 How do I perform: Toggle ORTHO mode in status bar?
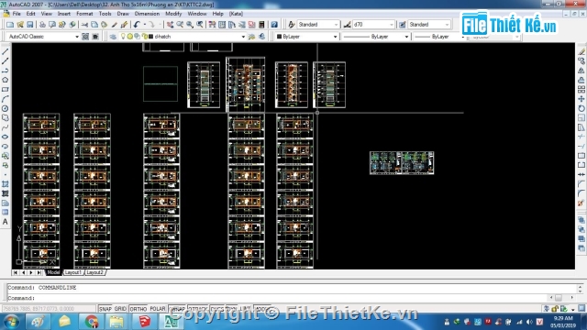click(138, 309)
